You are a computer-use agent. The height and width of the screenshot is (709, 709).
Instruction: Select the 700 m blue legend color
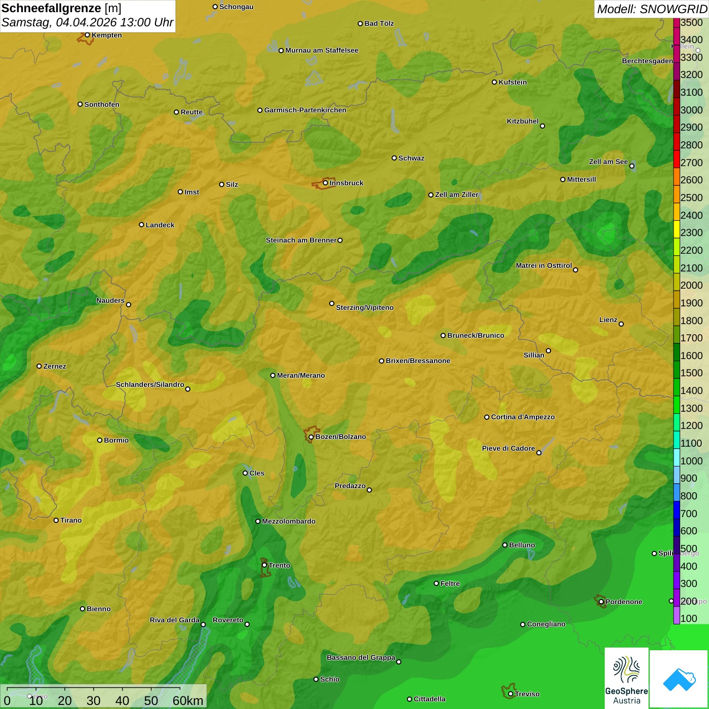pos(677,510)
